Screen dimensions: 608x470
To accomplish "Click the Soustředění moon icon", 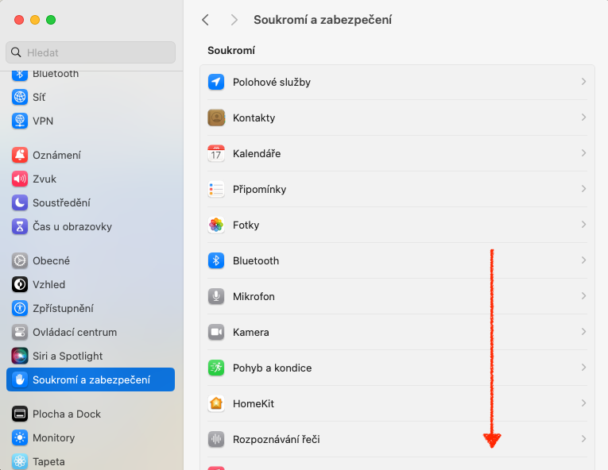I will click(x=20, y=202).
